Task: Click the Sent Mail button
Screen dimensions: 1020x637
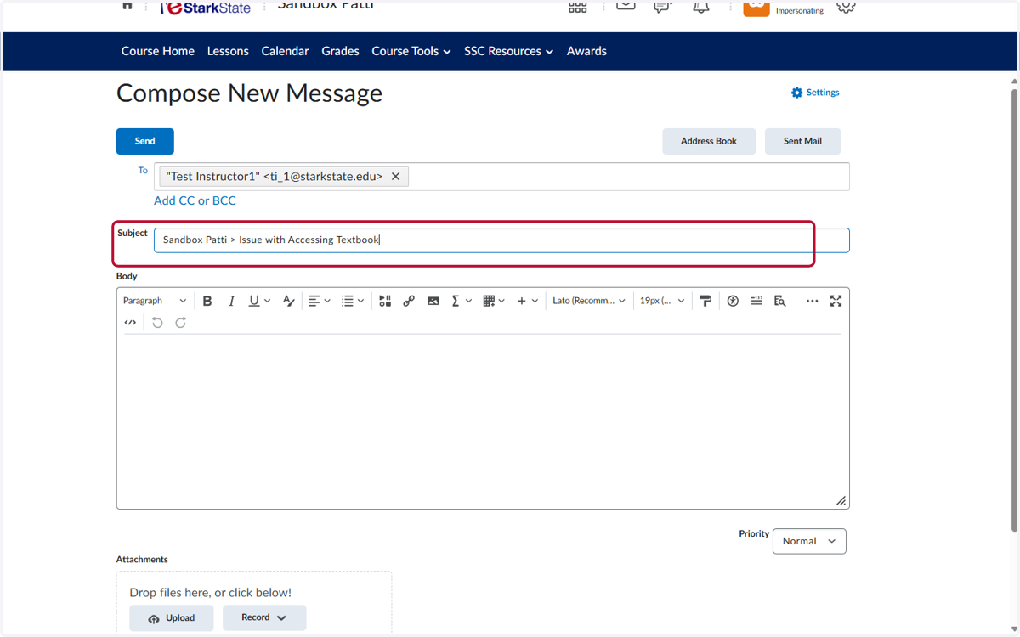Action: [x=802, y=141]
